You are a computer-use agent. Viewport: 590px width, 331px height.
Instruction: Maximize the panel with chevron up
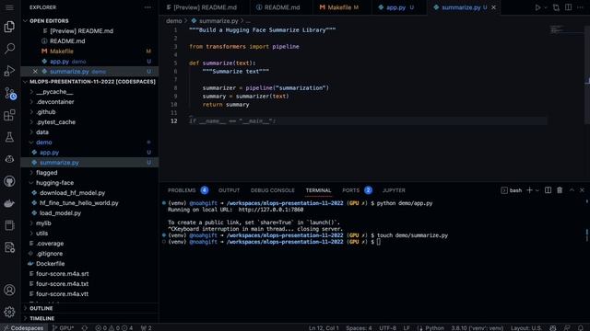click(x=572, y=190)
